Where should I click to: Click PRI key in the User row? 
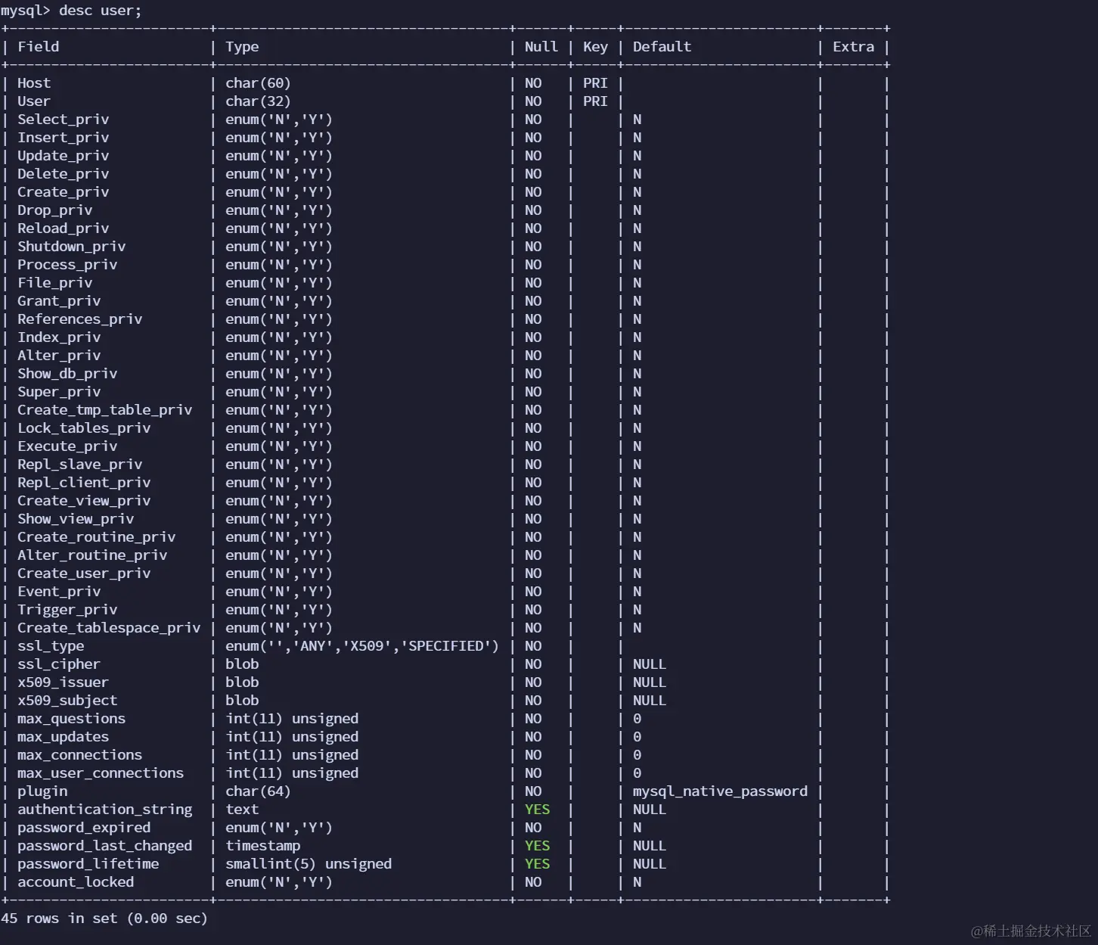[595, 101]
